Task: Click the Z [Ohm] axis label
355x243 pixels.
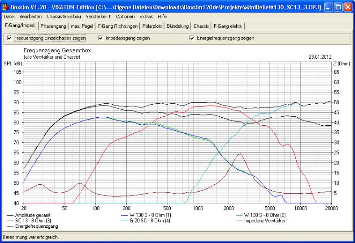Action: [342, 64]
